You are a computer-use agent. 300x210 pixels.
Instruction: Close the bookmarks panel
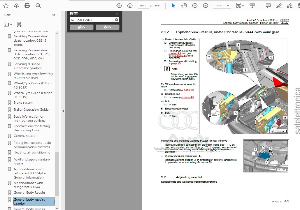54,15
